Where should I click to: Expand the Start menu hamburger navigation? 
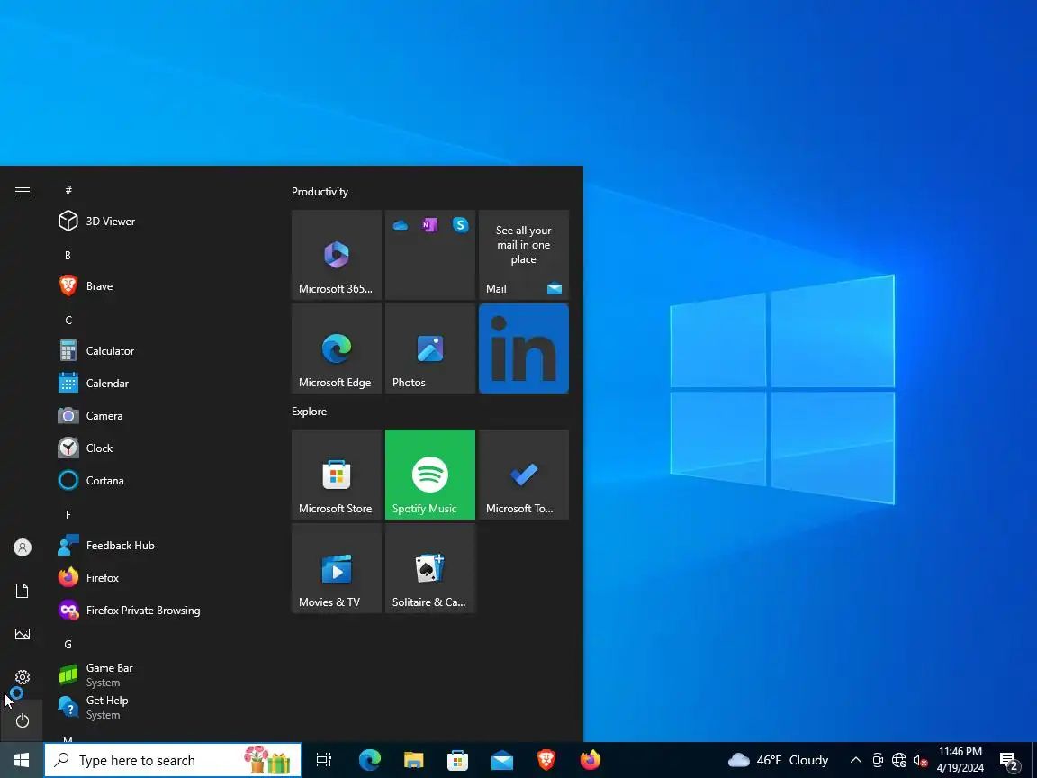pyautogui.click(x=22, y=191)
